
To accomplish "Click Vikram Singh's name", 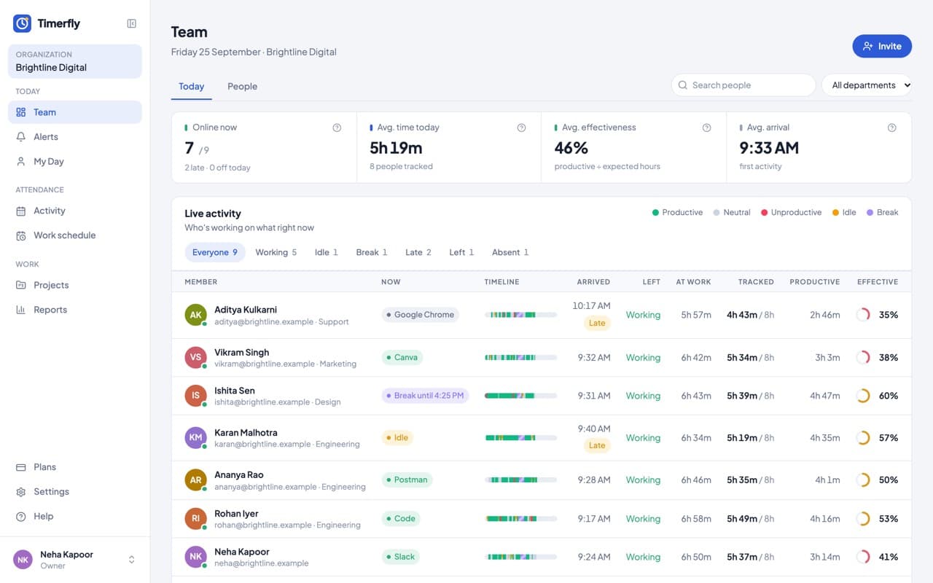I will 241,352.
